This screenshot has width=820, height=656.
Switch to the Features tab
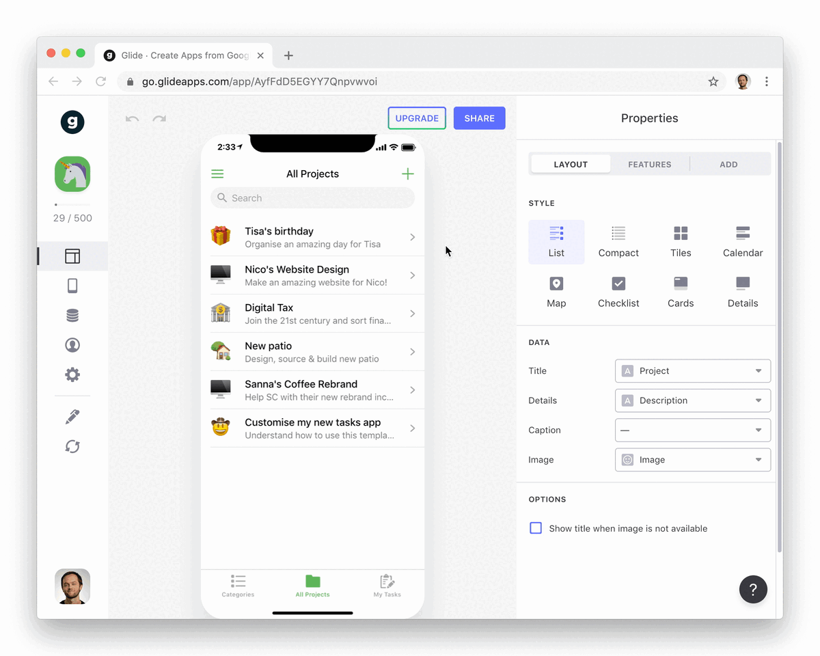click(650, 164)
